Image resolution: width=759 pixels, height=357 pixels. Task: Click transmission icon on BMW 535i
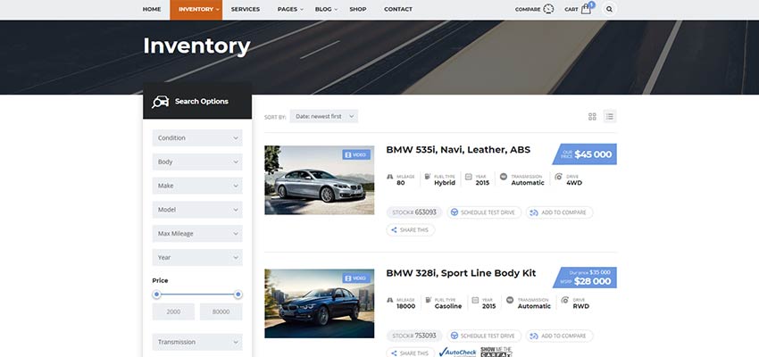tap(504, 177)
